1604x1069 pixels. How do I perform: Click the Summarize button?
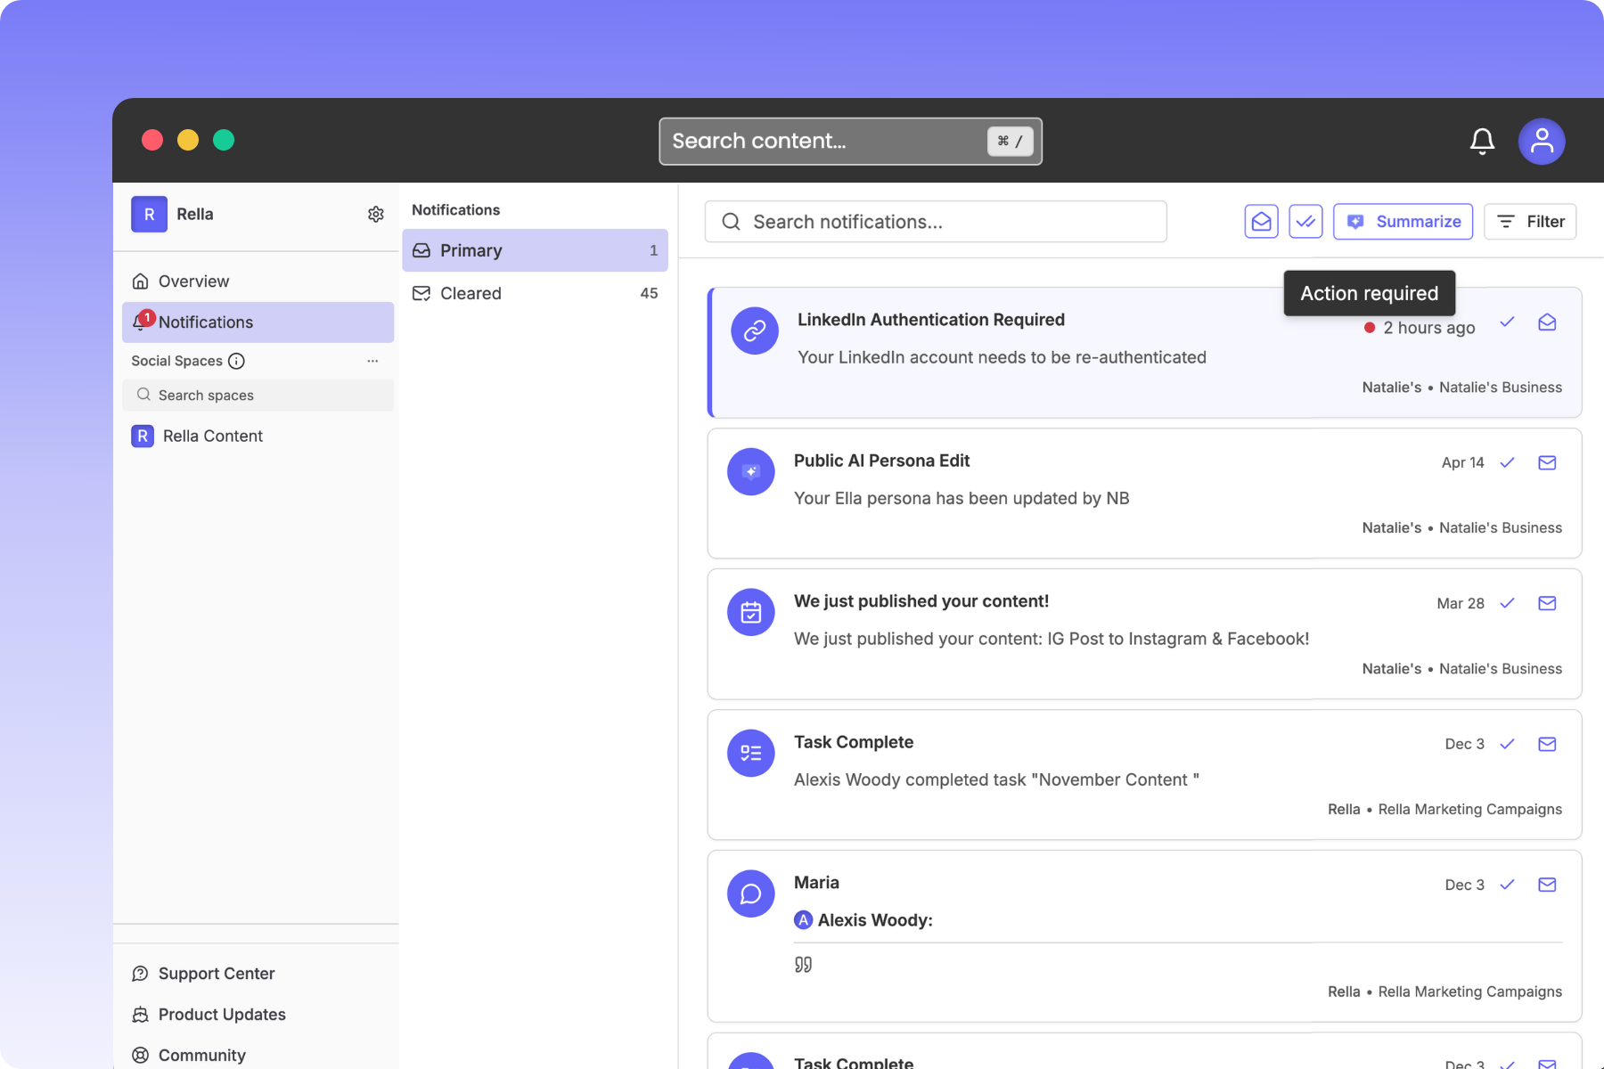(x=1403, y=222)
